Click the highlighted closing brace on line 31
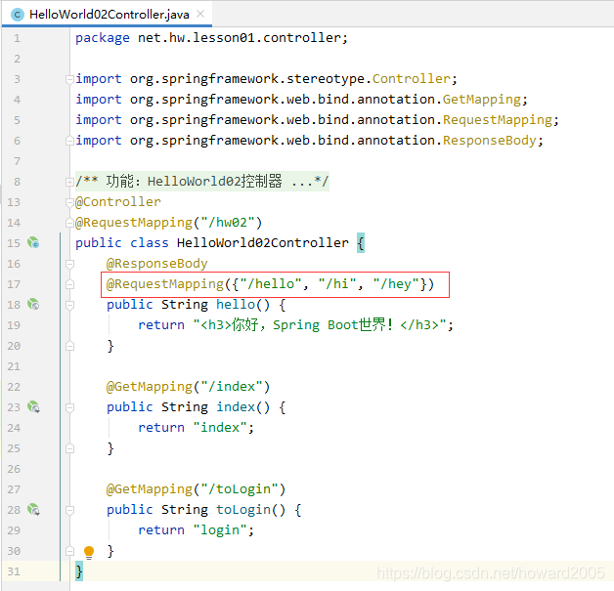Image resolution: width=614 pixels, height=591 pixels. click(79, 571)
